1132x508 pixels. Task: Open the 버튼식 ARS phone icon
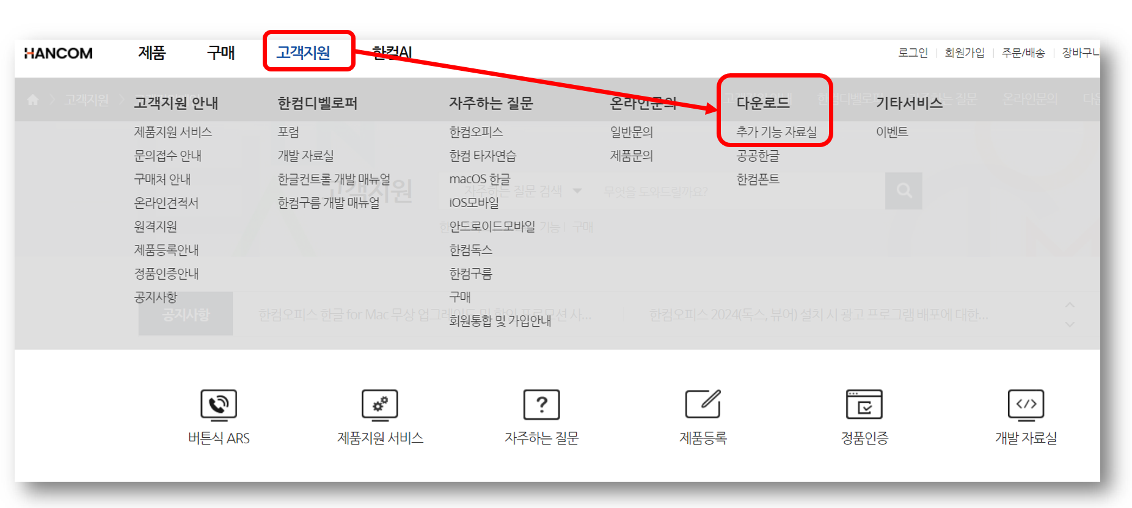point(219,405)
